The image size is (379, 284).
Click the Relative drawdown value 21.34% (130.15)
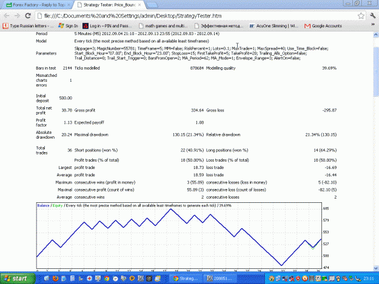321,134
